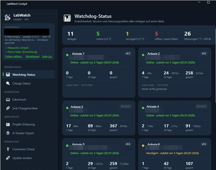Screen dimensions: 216x170
Task: Click the LabWatch logo icon
Action: (x=7, y=17)
